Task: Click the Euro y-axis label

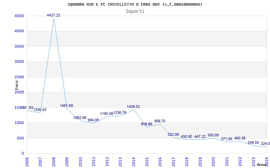Action: [17, 85]
